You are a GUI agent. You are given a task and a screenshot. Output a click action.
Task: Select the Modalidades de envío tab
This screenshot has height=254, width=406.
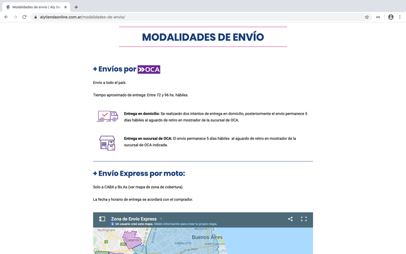pyautogui.click(x=36, y=7)
